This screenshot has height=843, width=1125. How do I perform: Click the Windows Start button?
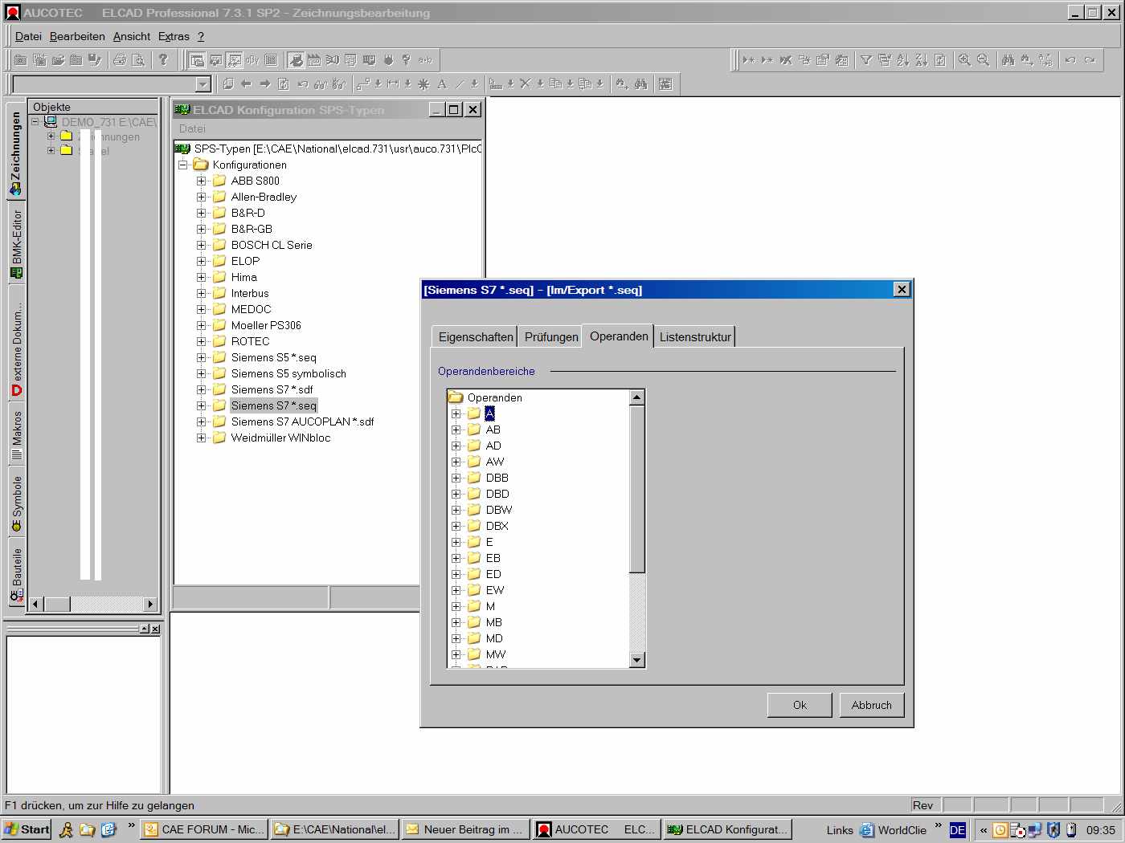pos(27,829)
